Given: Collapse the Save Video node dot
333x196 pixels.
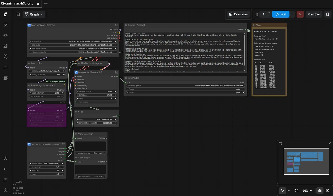Looking at the screenshot, I should [126, 78].
